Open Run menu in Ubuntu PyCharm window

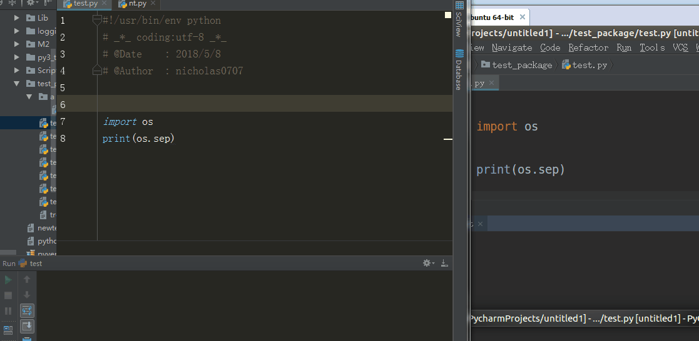pos(624,47)
